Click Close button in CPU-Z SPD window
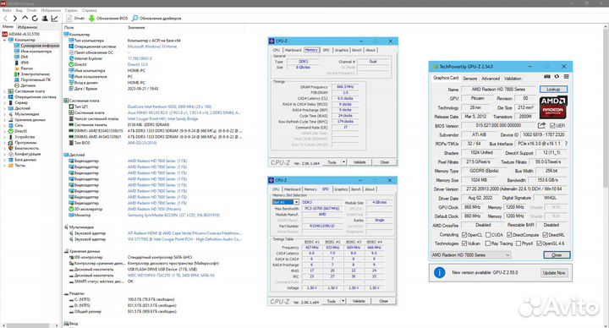609x328 pixels. 383,301
